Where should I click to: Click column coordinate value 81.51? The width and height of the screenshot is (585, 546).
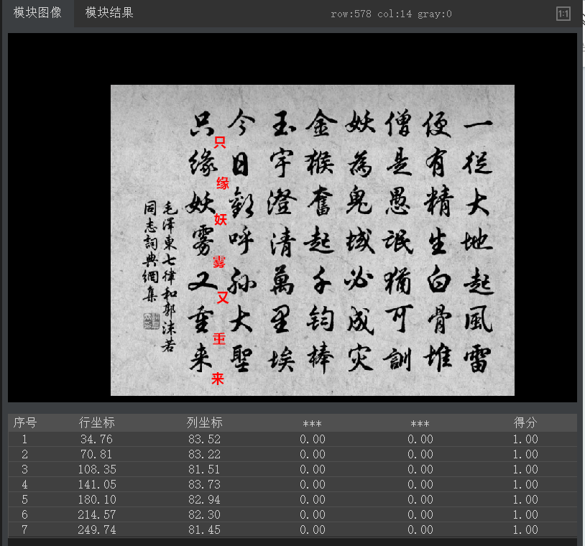pos(204,469)
